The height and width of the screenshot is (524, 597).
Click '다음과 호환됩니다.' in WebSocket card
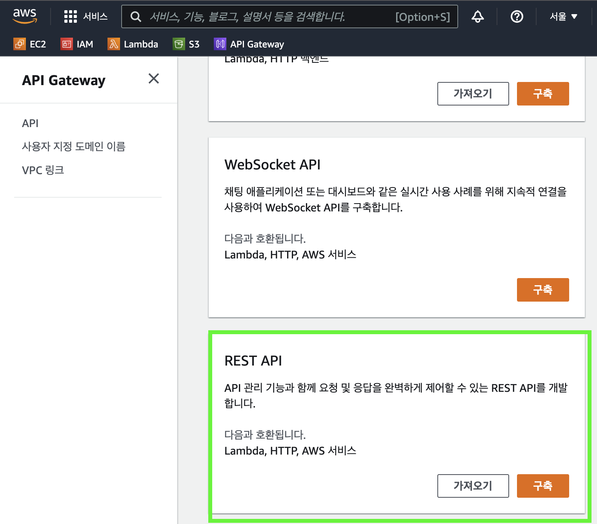pyautogui.click(x=265, y=238)
